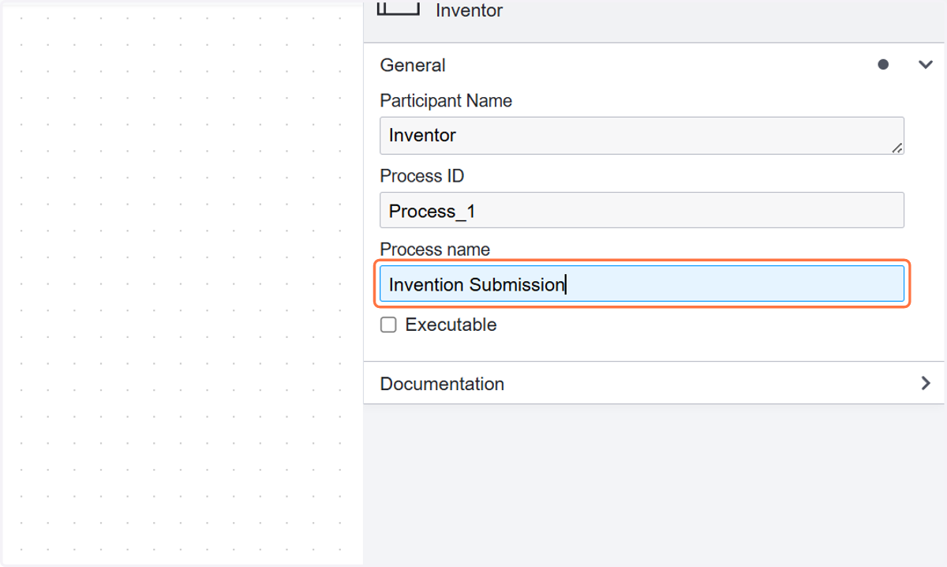This screenshot has width=947, height=567.
Task: Click the Inventor header title text
Action: [x=470, y=10]
